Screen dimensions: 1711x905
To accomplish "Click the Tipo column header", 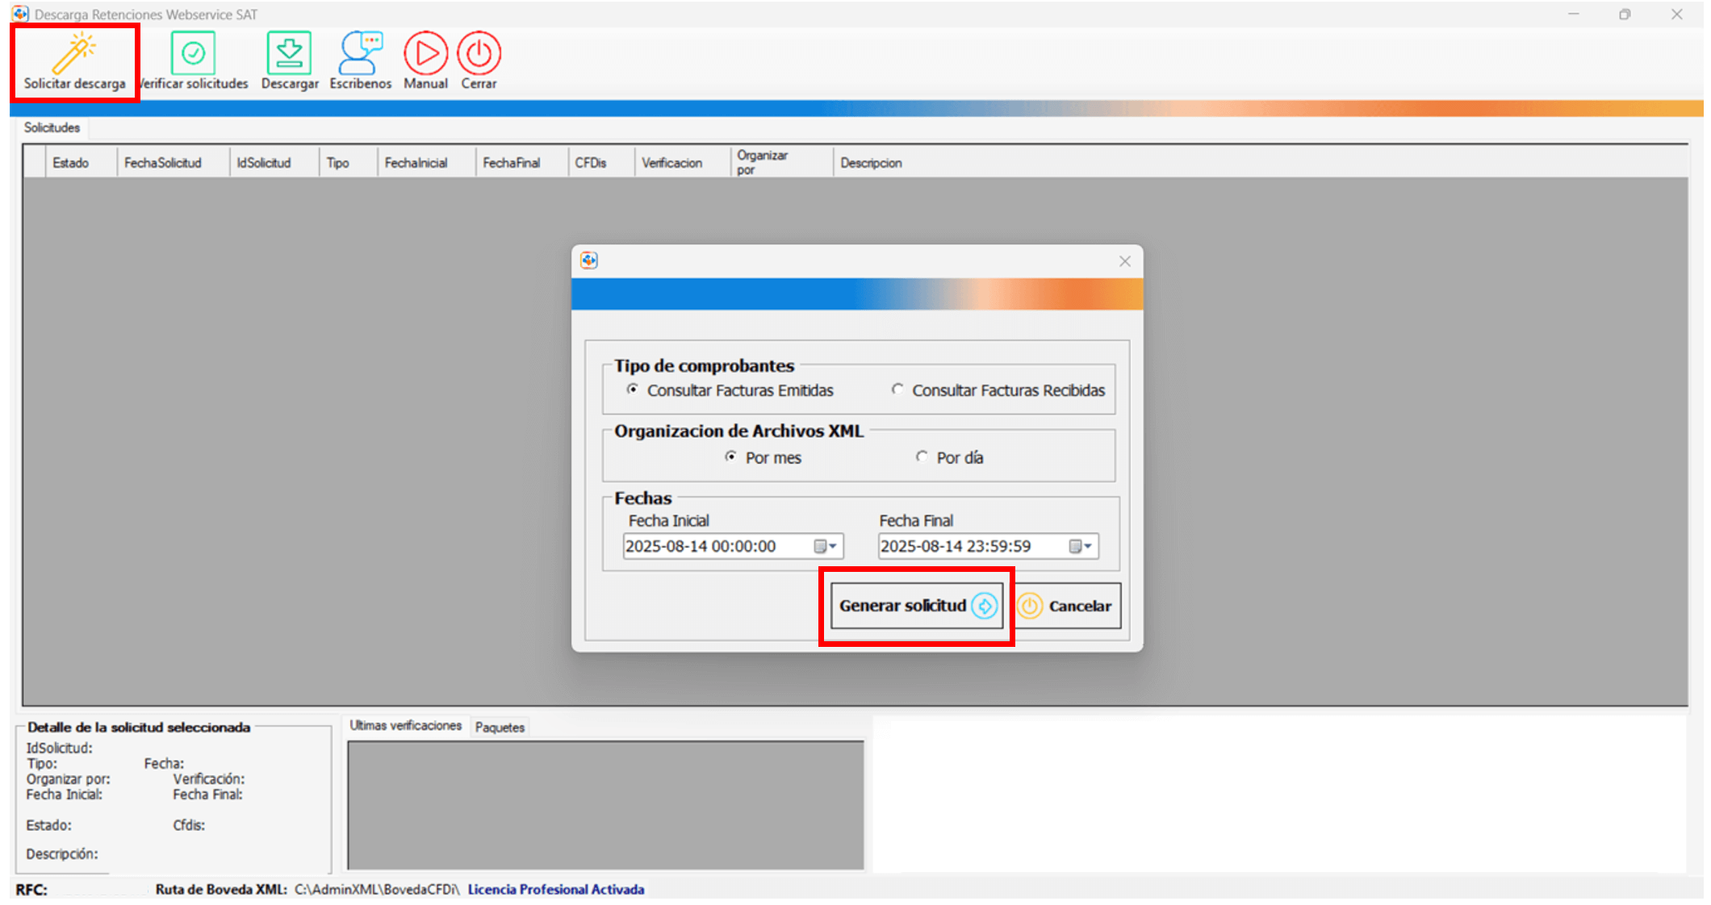I will [349, 163].
